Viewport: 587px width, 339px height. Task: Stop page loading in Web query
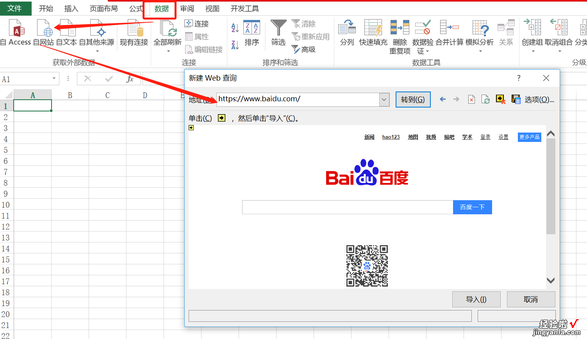pyautogui.click(x=471, y=99)
